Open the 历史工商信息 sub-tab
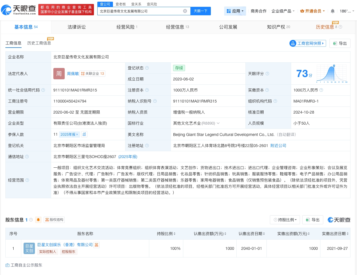Viewport: 357px width, 275px height. tap(39, 43)
